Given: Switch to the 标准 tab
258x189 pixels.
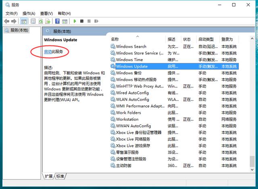Looking at the screenshot, I should point(60,176).
